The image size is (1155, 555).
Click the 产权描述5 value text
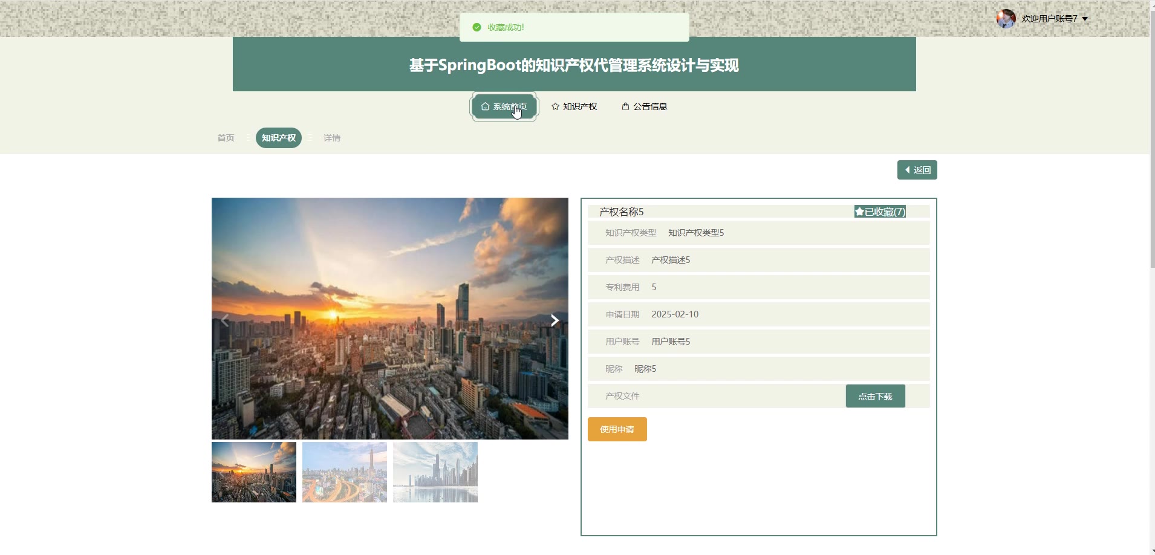[671, 260]
